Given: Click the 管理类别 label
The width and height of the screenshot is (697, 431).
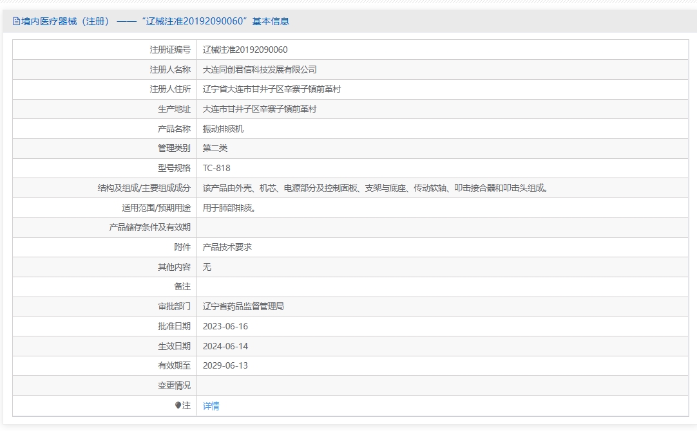Looking at the screenshot, I should (174, 148).
